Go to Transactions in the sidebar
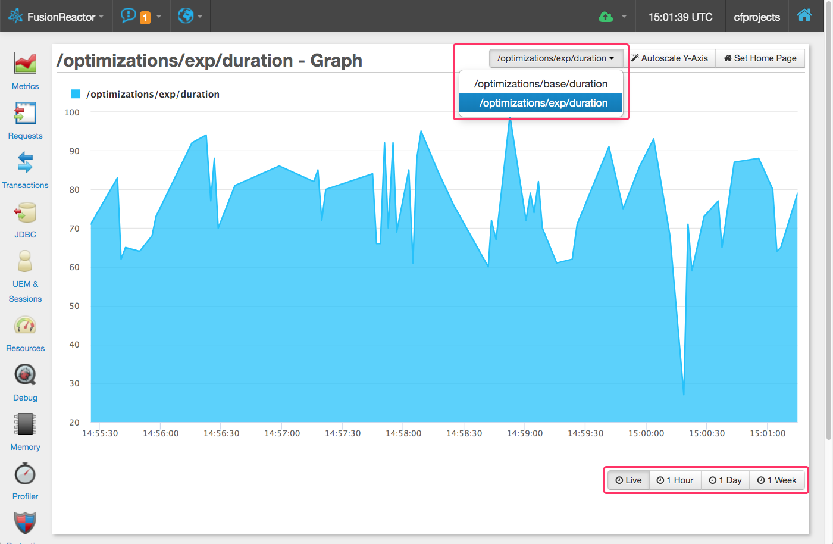Screen dimensions: 833x544 point(25,162)
